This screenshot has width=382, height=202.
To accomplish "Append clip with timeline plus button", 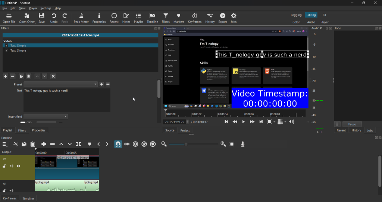I will pos(44,144).
